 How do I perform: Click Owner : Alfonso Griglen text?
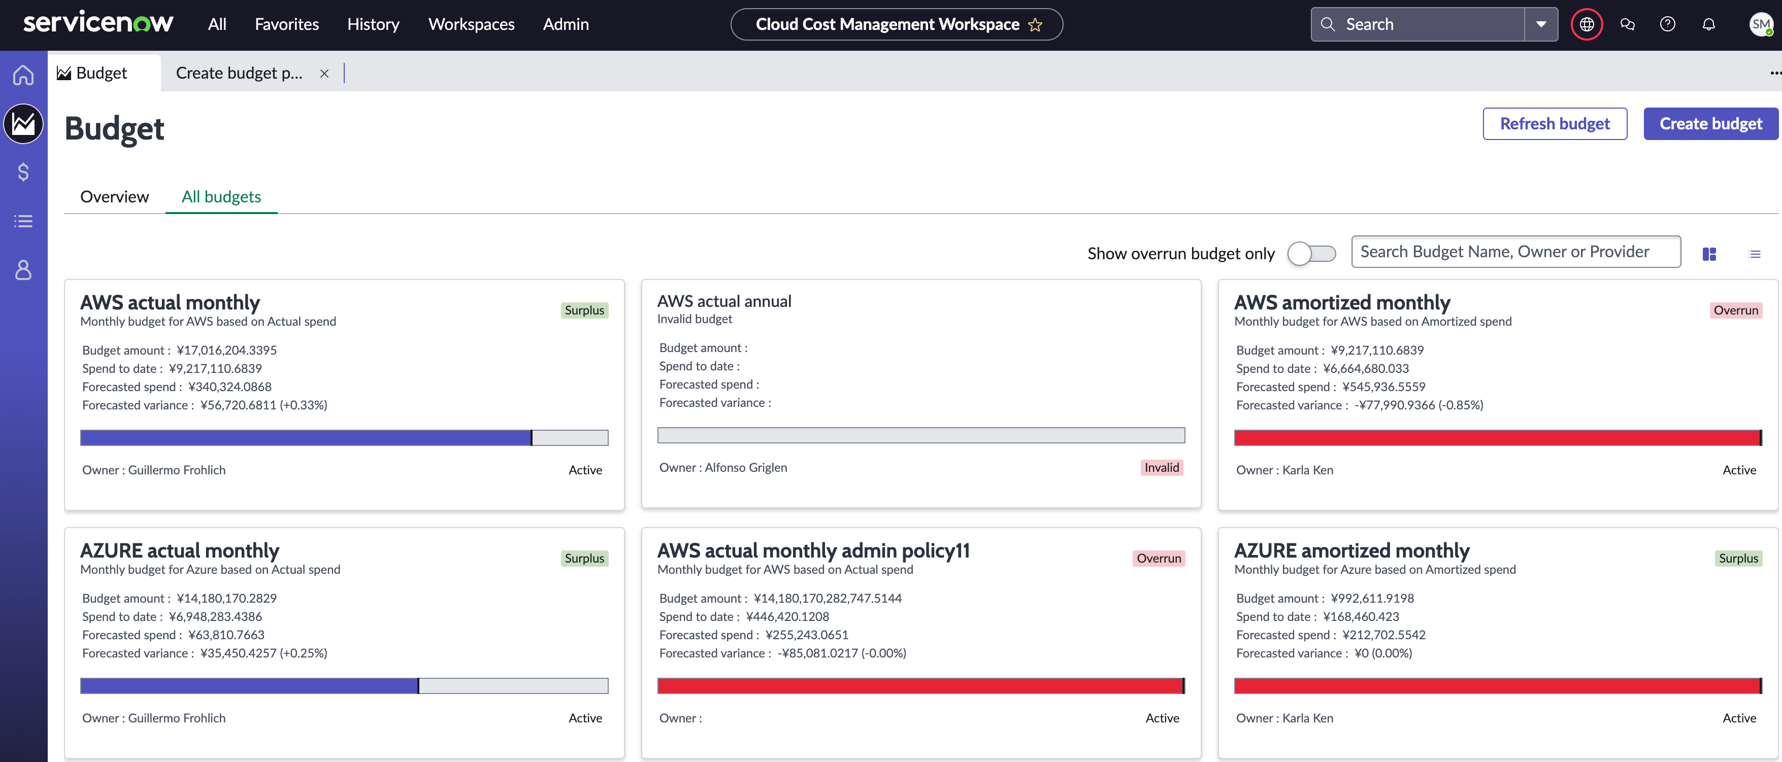point(723,468)
